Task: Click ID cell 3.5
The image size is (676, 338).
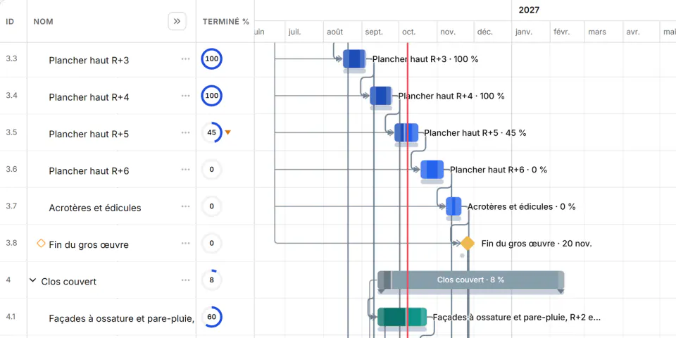Action: pos(11,132)
